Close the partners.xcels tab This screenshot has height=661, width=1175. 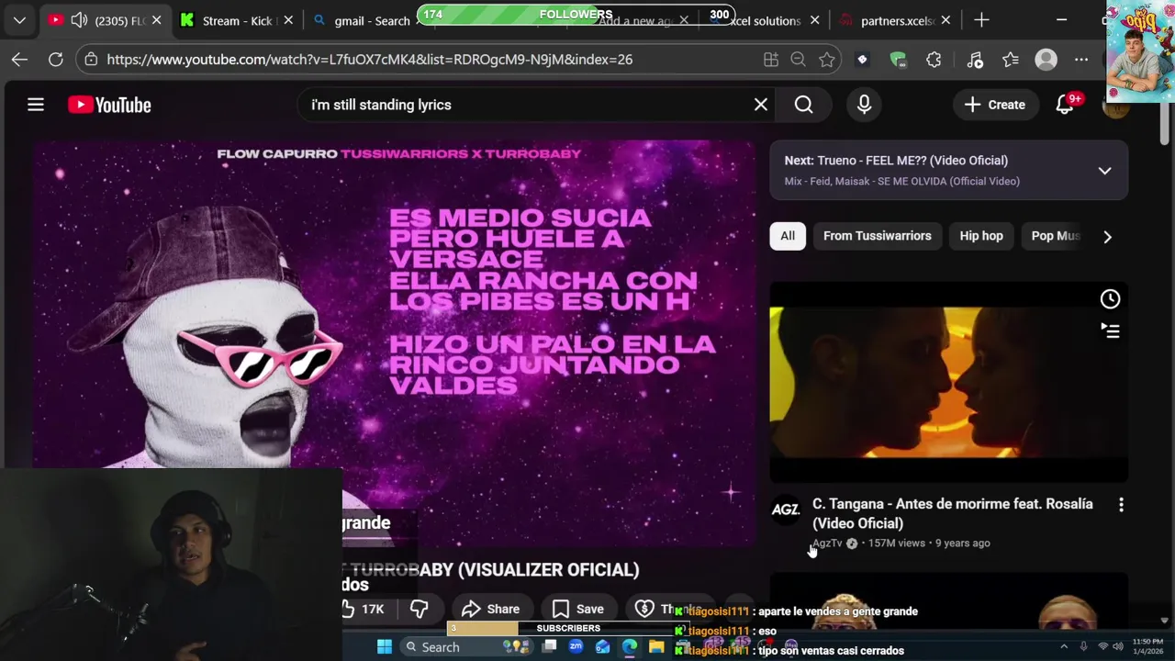947,20
